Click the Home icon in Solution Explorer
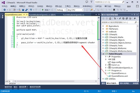Image resolution: width=140 pixels, height=93 pixels. coord(110,18)
